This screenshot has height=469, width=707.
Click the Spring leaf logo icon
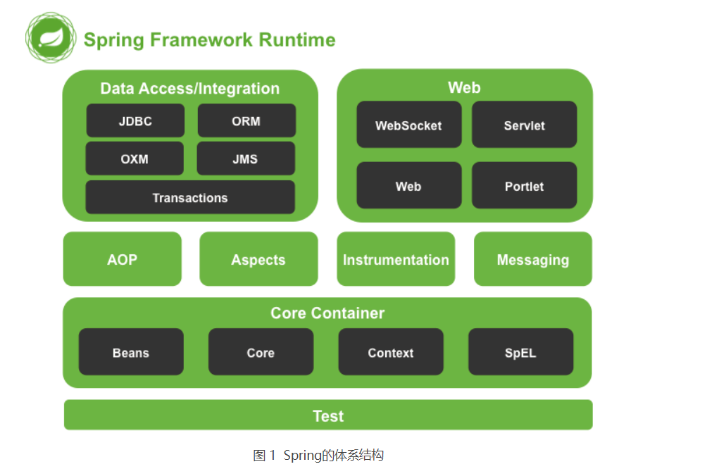click(51, 38)
